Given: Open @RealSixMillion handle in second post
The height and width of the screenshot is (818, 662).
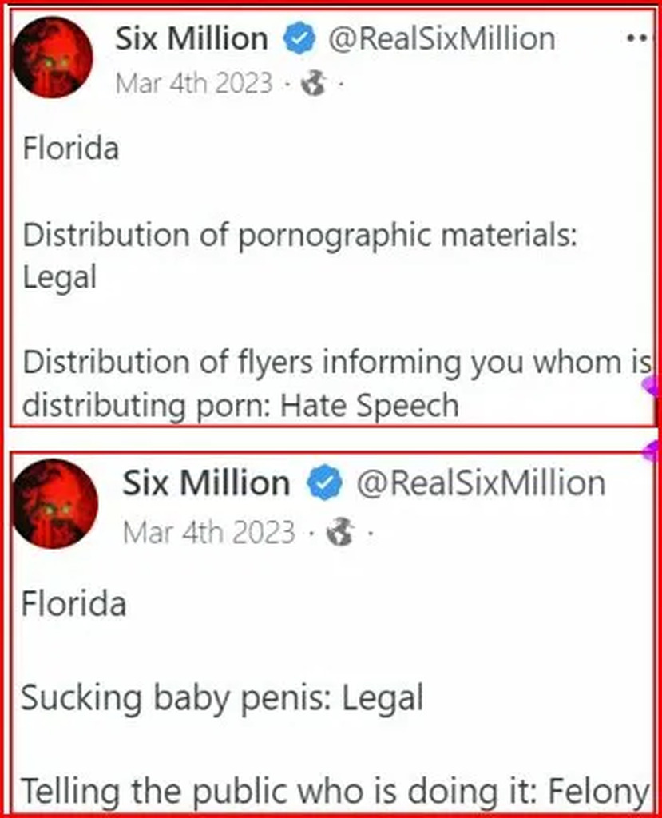Looking at the screenshot, I should point(481,482).
